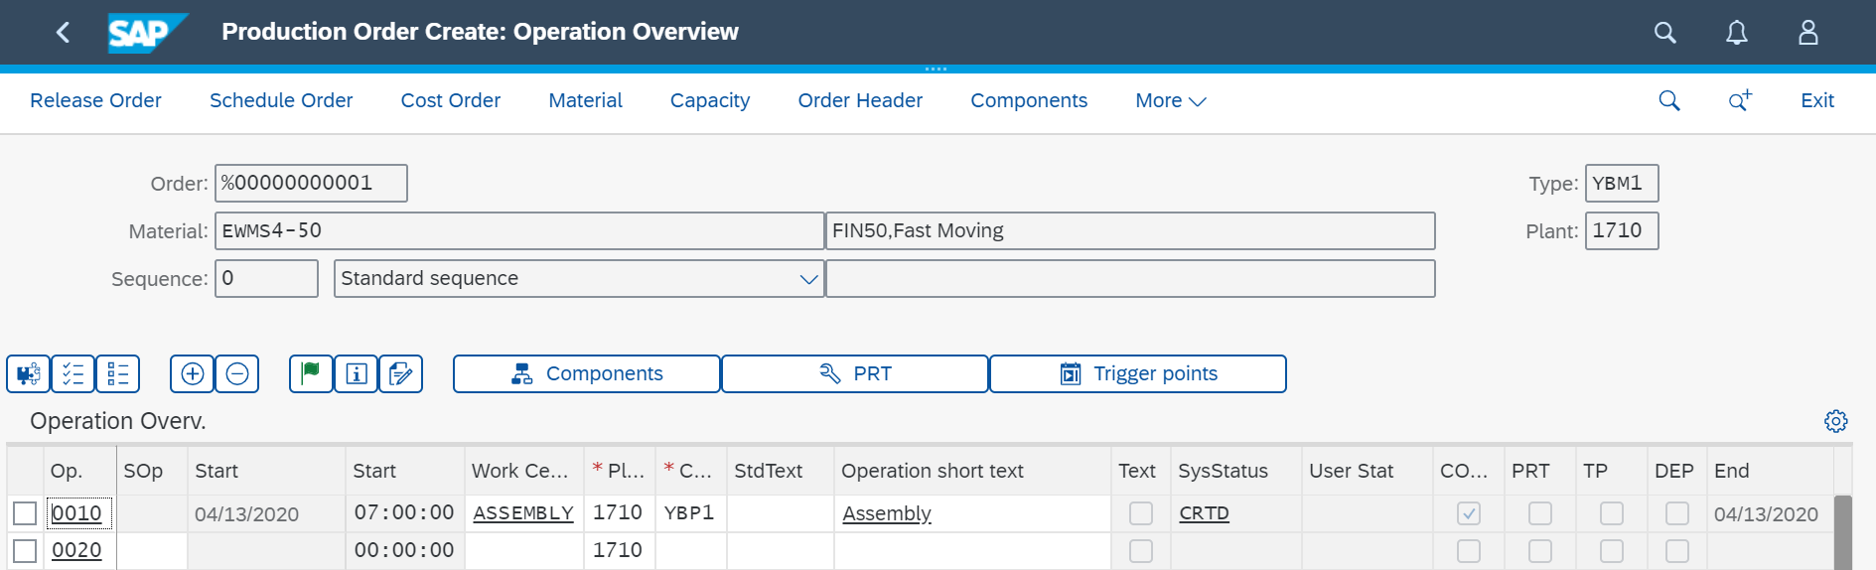Click the toolbar find magnifier icon
The height and width of the screenshot is (570, 1876).
click(1669, 100)
